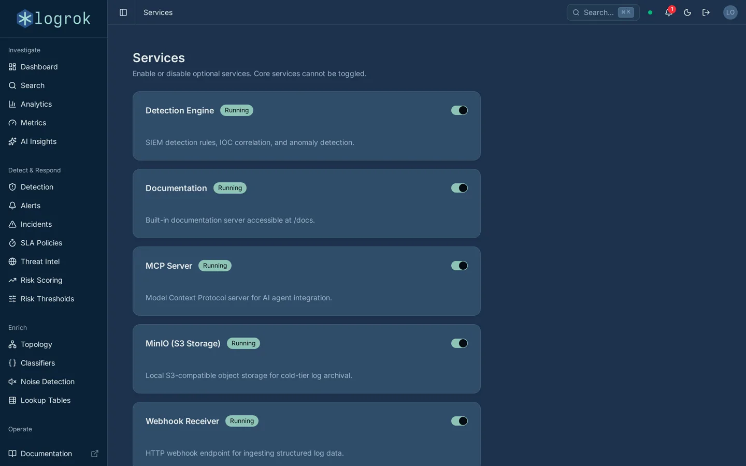Click the Running badge beside MinIO (S3 Storage)

pos(243,343)
